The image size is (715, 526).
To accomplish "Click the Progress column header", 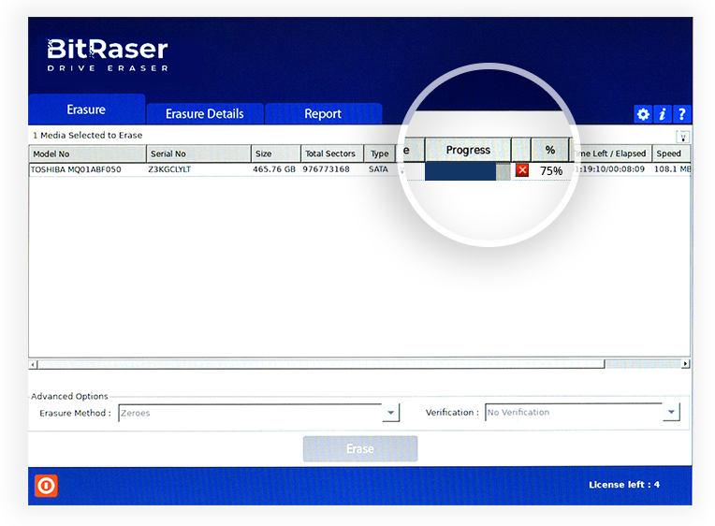I will coord(468,150).
